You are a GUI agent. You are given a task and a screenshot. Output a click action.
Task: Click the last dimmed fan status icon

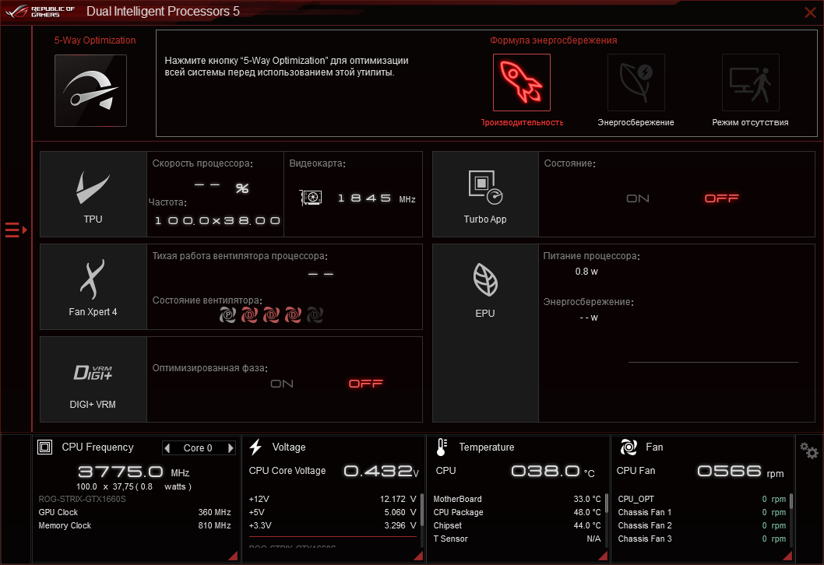[x=315, y=315]
